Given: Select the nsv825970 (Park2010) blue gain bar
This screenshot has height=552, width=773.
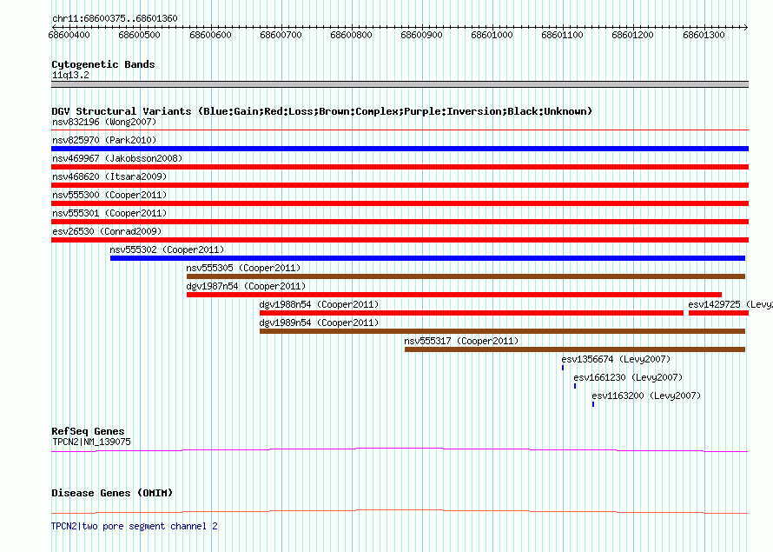Looking at the screenshot, I should pyautogui.click(x=400, y=149).
